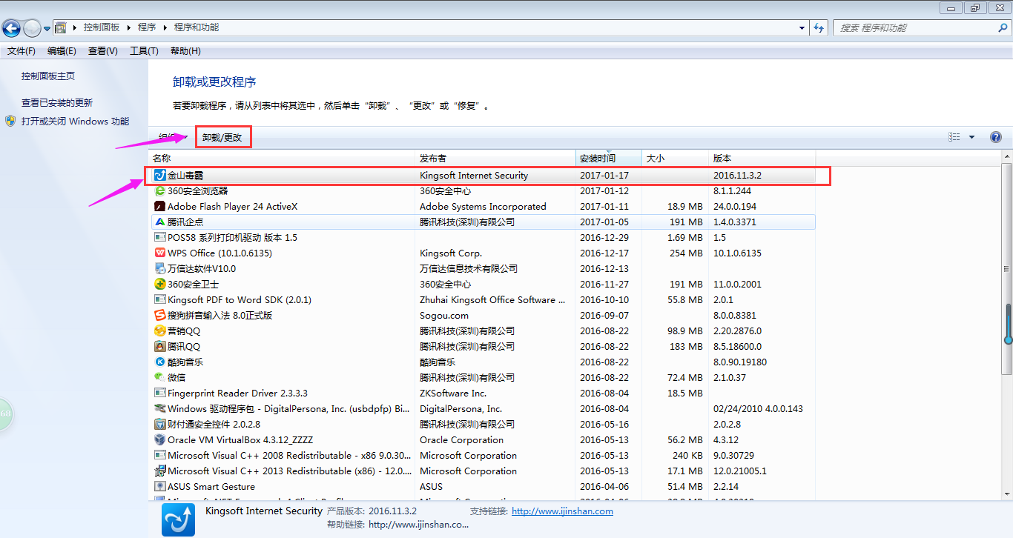The height and width of the screenshot is (538, 1013).
Task: Click the 财付通安全控件 icon
Action: click(x=159, y=425)
